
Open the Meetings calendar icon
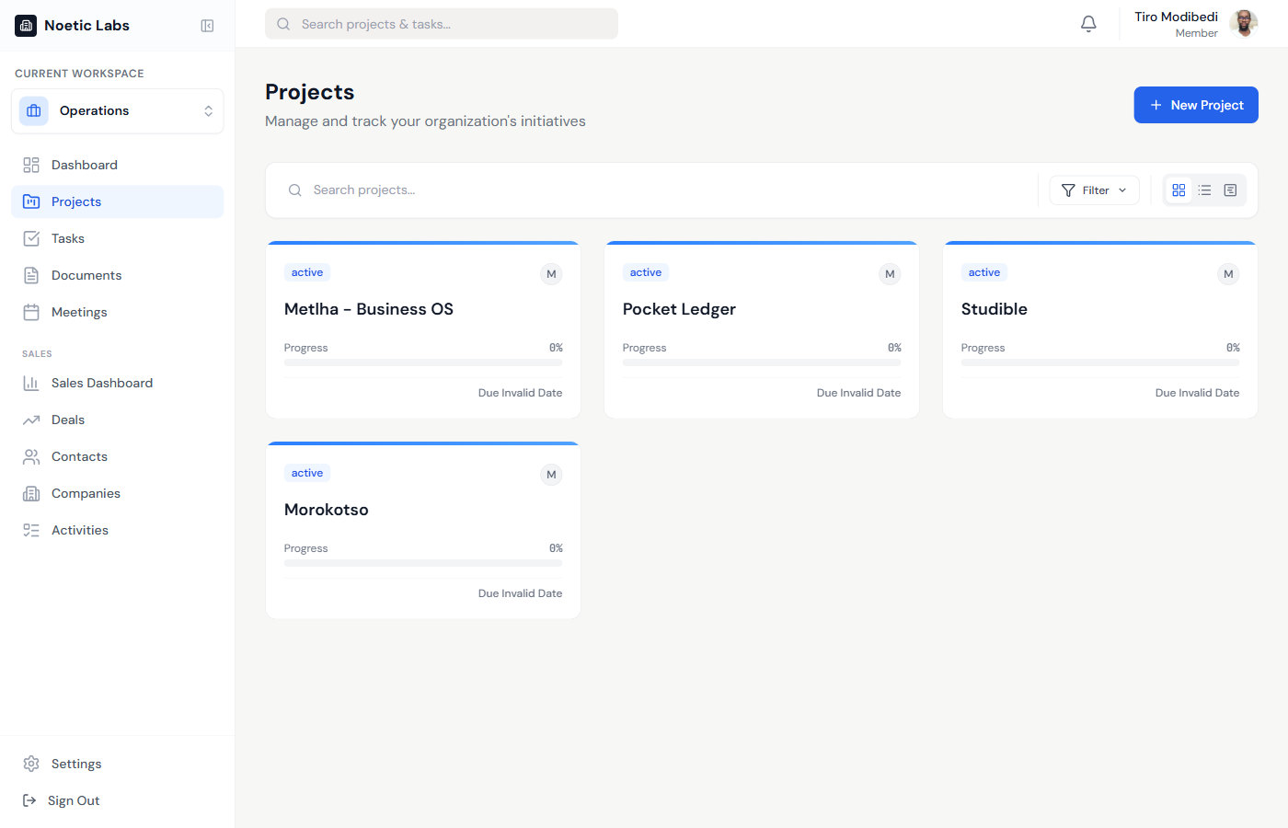point(30,311)
